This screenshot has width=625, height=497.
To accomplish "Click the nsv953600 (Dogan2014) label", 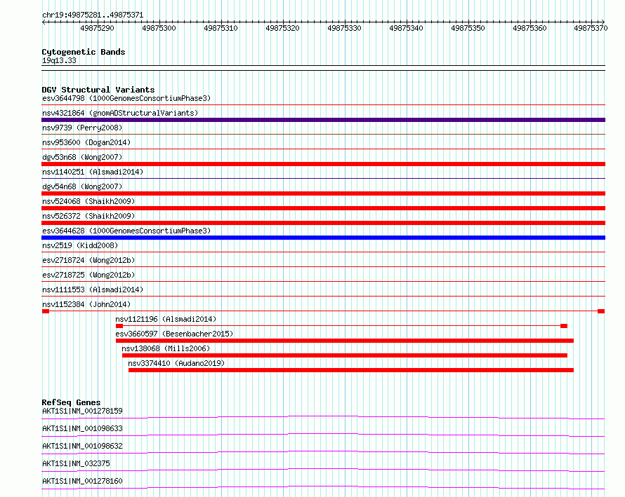I will pyautogui.click(x=86, y=142).
